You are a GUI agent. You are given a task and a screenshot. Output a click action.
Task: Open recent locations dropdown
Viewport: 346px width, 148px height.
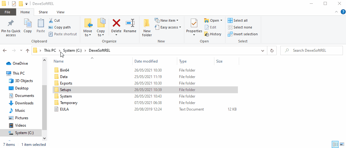point(21,50)
